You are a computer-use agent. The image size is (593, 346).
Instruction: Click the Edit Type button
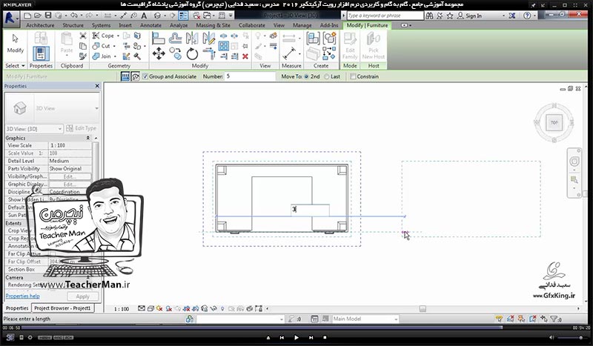(82, 129)
